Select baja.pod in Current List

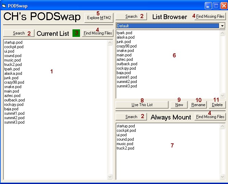[x=11, y=109]
